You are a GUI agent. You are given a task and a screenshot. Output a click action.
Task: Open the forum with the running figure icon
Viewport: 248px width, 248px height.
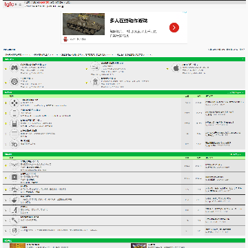(14, 210)
